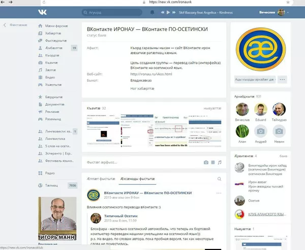Go to Лингвовести group shortcut
This screenshot has height=250, width=305.
[58, 131]
